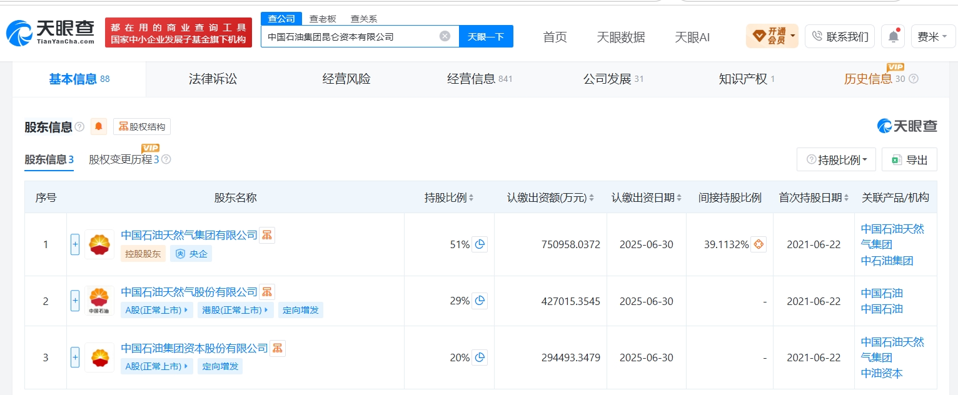The width and height of the screenshot is (958, 395).
Task: Click the TianYanCha logo in the header
Action: pos(51,32)
